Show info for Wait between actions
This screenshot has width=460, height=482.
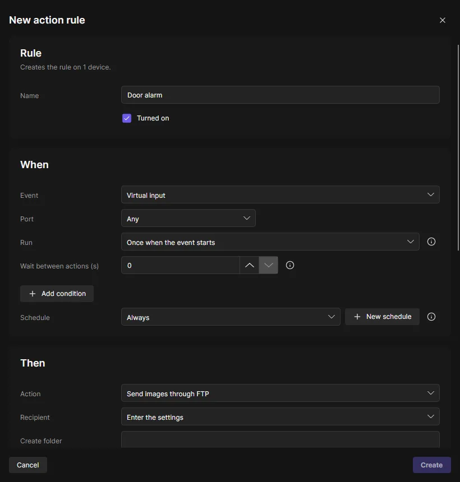(290, 265)
